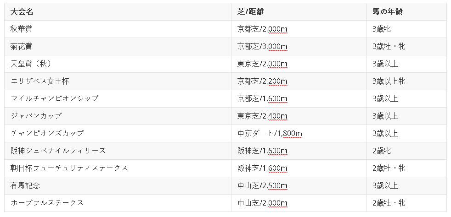Select the 東京芝/2,400m distance cell
The width and height of the screenshot is (451, 217).
click(262, 116)
